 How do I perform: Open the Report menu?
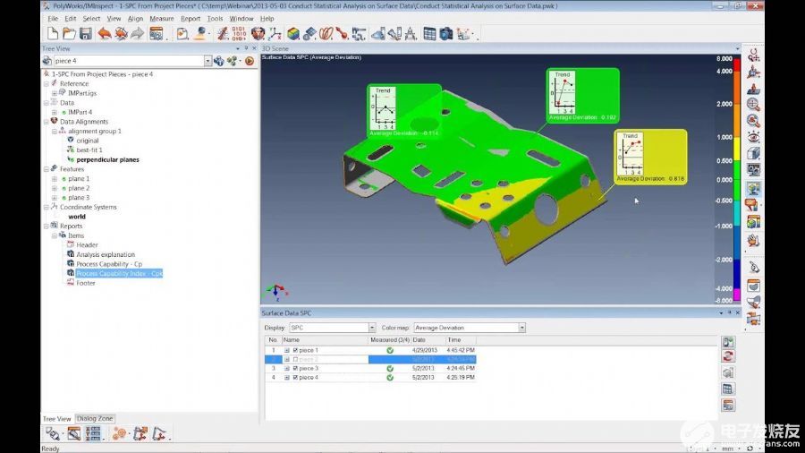[x=191, y=19]
